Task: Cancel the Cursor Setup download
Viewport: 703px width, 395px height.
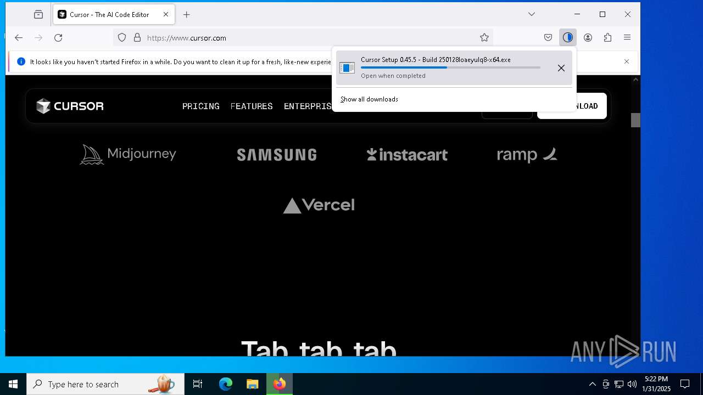Action: [x=561, y=68]
